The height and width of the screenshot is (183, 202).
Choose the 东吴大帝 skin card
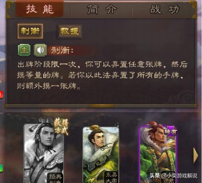101,155
